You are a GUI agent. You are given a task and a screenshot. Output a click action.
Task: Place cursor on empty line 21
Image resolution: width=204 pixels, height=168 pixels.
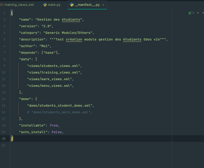pos(77,145)
